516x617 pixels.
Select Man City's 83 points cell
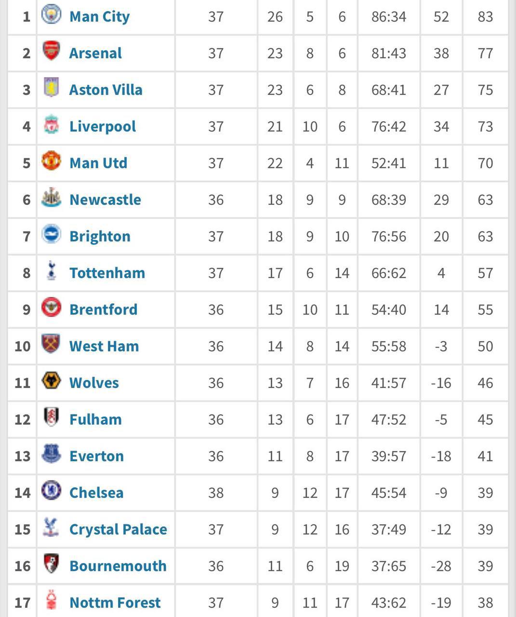click(485, 17)
